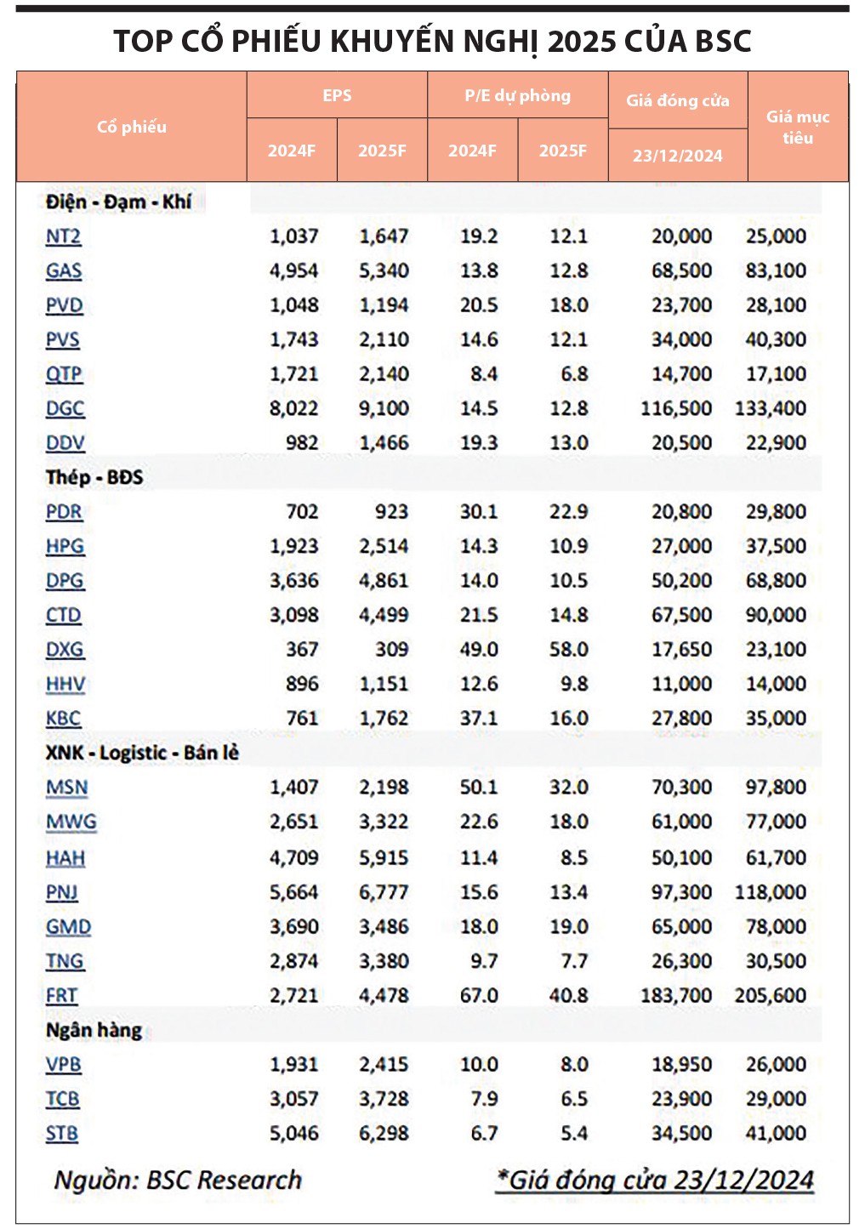
Task: Click the "Giá đóng cửa 23/12/2024" footnote
Action: [x=655, y=1181]
